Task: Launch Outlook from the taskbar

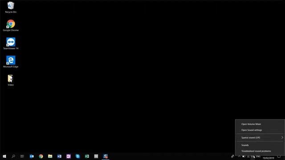Action: pos(32,156)
